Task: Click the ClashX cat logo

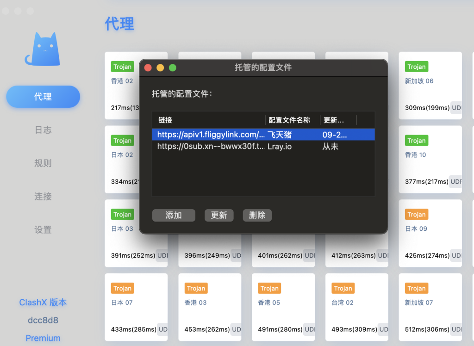Action: tap(42, 48)
